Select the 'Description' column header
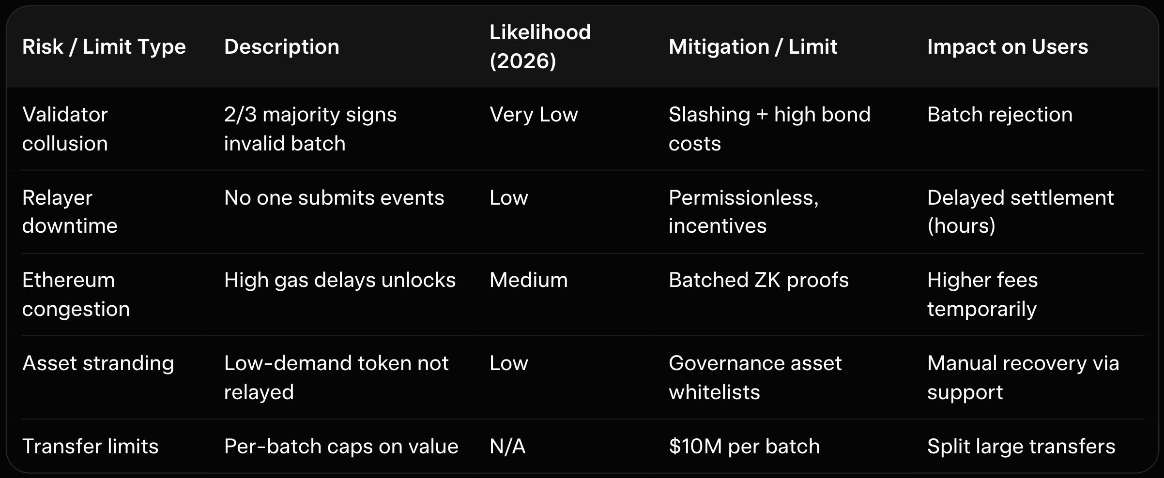 click(282, 47)
